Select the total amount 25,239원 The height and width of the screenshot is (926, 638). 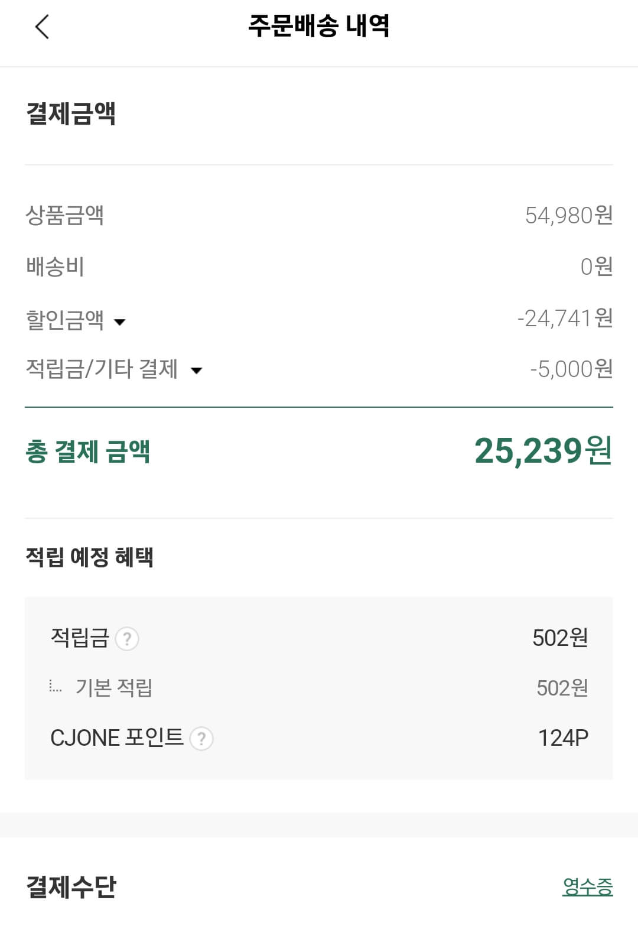point(542,452)
